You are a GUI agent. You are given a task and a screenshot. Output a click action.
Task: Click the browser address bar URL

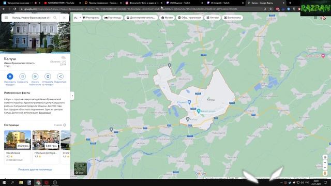point(131,9)
